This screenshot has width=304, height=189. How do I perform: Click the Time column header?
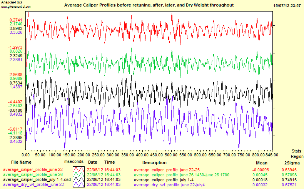(x=110, y=162)
